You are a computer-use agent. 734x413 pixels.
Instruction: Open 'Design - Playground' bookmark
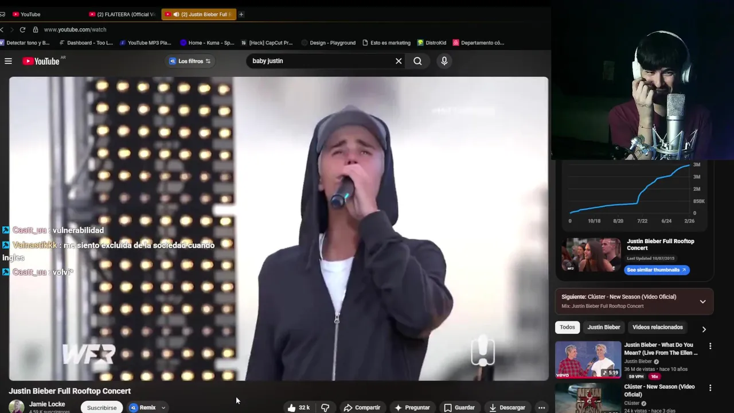(329, 42)
